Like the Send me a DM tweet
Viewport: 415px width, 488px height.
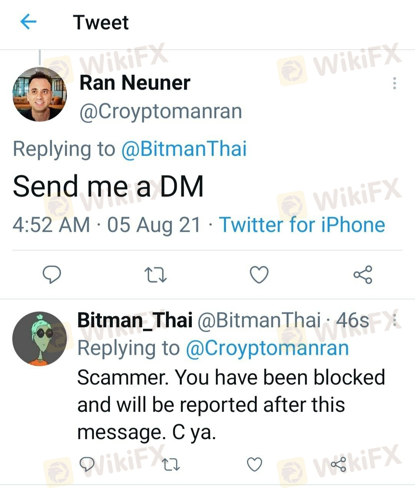pyautogui.click(x=259, y=274)
